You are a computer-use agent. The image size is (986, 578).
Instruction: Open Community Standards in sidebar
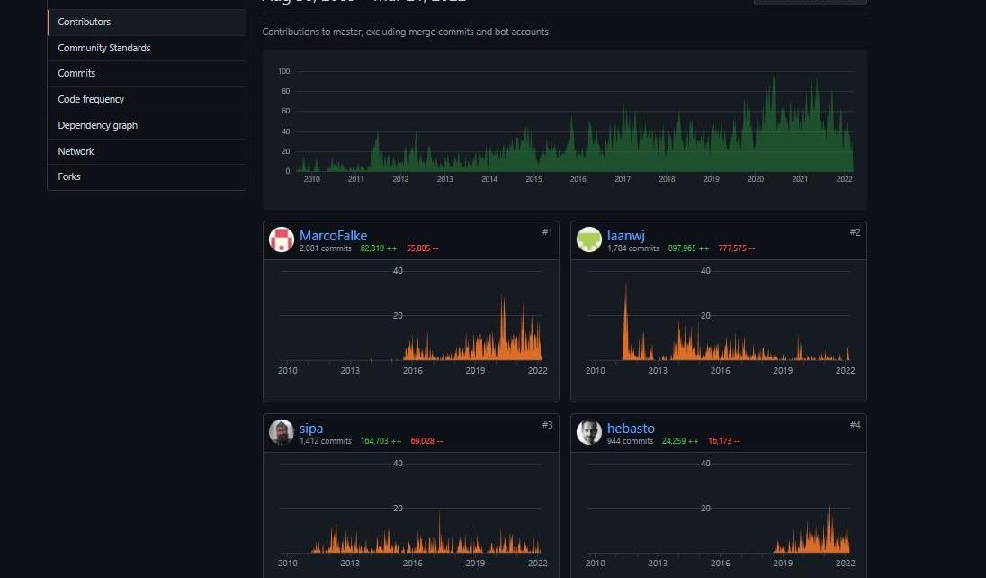coord(104,48)
